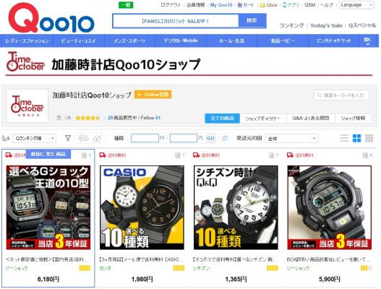The width and height of the screenshot is (381, 289).
Task: Switch to list view layout icon
Action: 344,138
